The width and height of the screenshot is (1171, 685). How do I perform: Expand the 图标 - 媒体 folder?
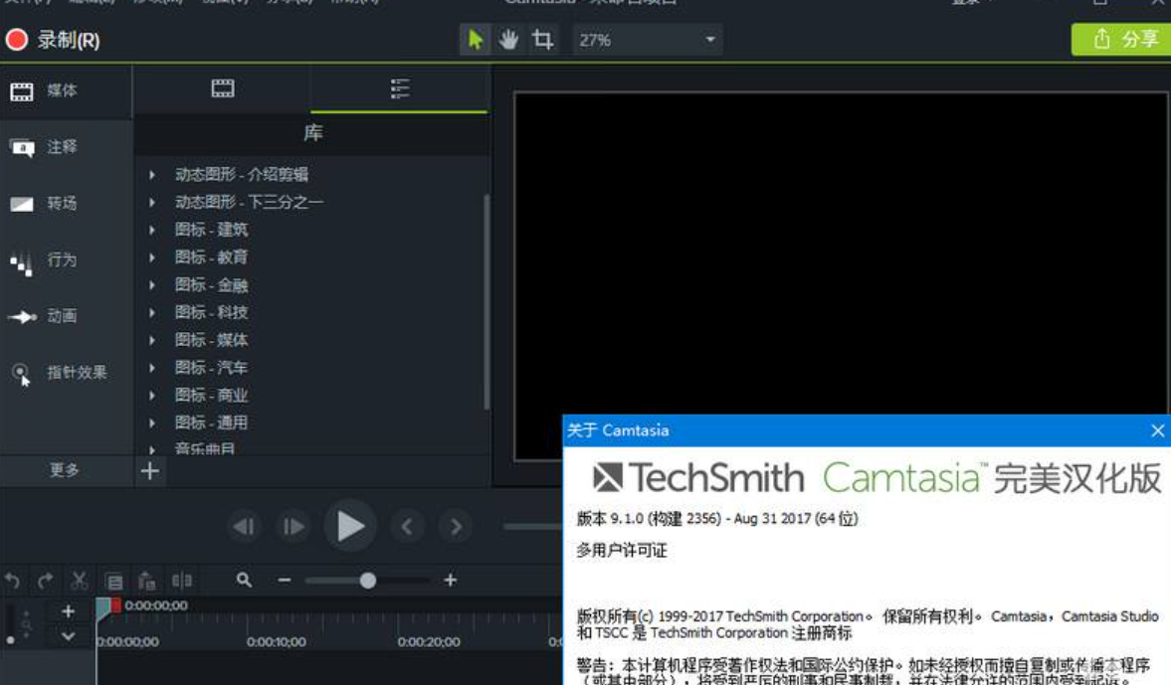(x=152, y=340)
